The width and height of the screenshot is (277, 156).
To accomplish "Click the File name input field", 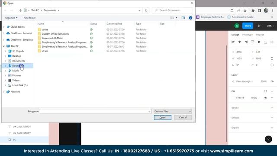I will (95, 111).
